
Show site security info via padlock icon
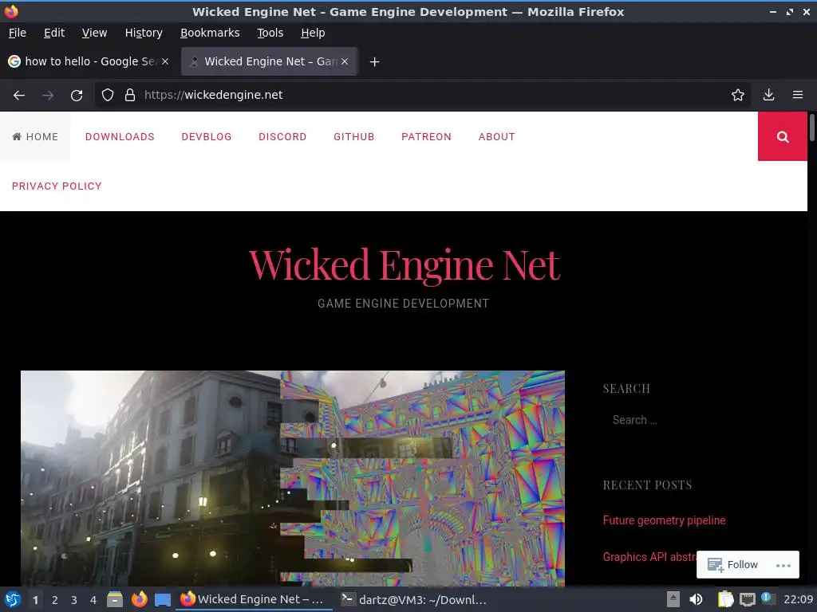(x=130, y=95)
